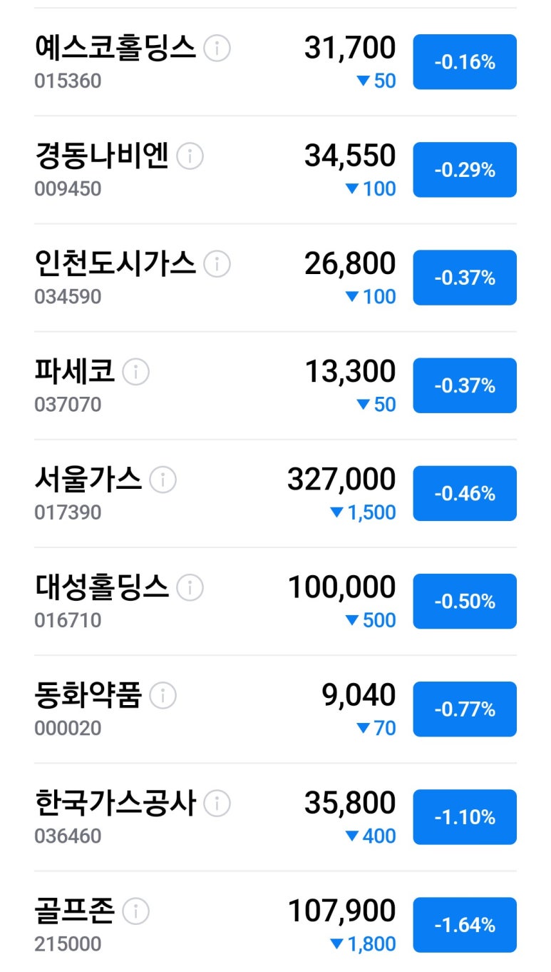Open 한국가스공사 stock name
Image resolution: width=551 pixels, height=972 pixels.
tap(115, 804)
